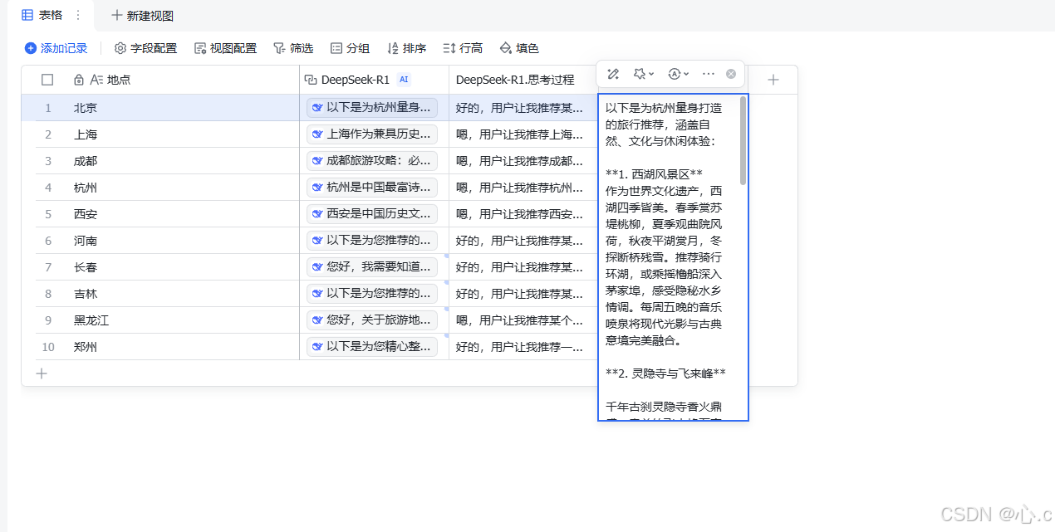Add a new row with bottom plus icon
This screenshot has width=1055, height=532.
point(42,373)
